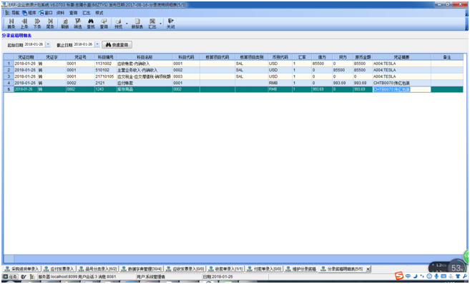Go to previous record (上条)
Screen dimensions: 470x284
(24, 24)
